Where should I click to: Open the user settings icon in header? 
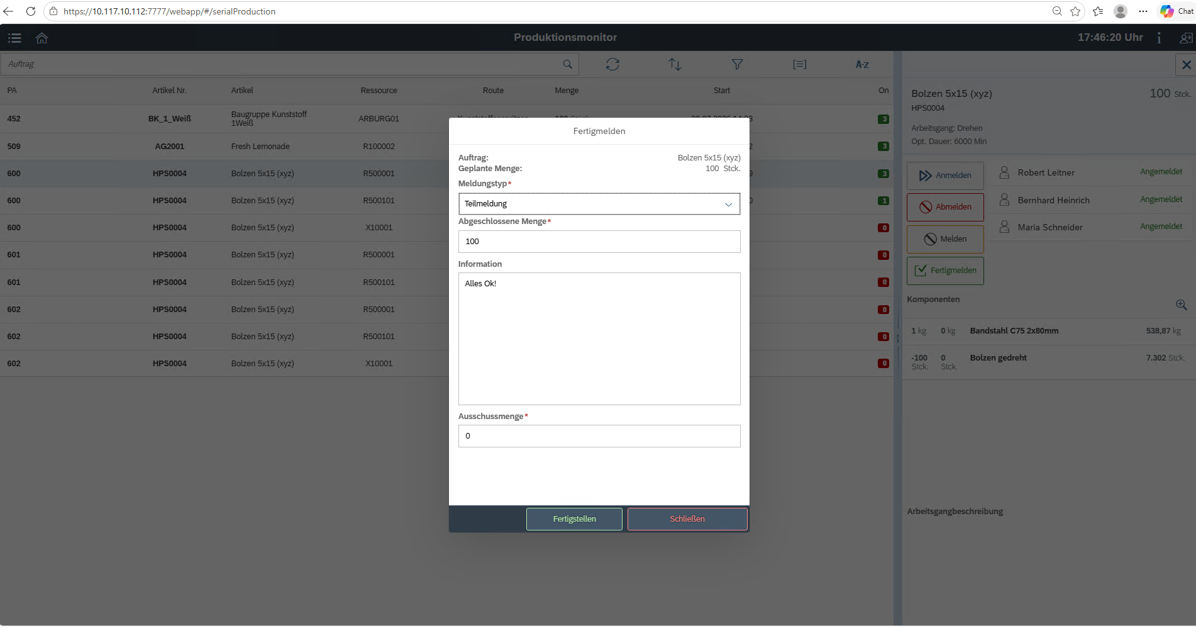coord(1185,38)
